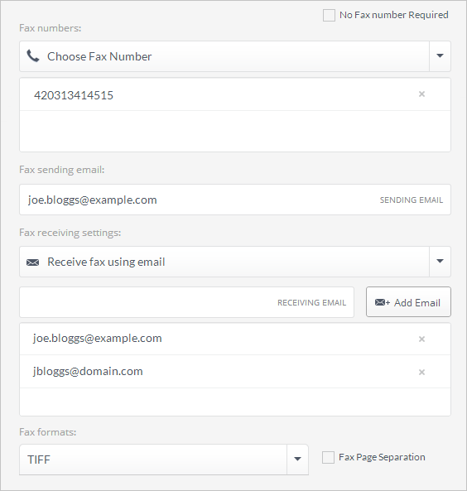Click the Add Email button

pos(408,302)
